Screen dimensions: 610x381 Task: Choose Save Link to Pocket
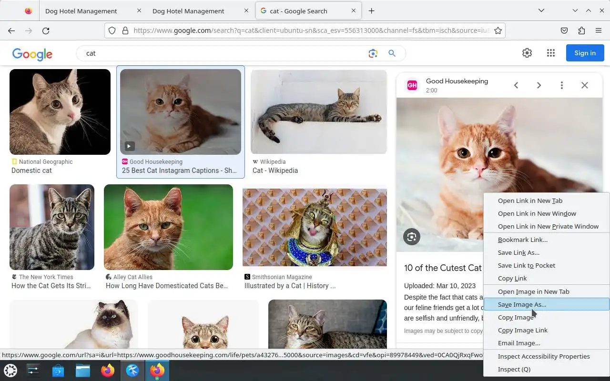coord(547,265)
